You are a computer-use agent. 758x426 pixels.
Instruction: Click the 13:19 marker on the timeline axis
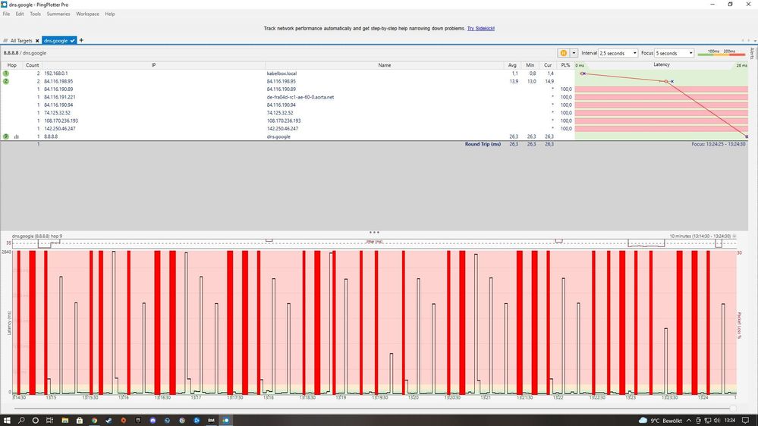tap(341, 397)
